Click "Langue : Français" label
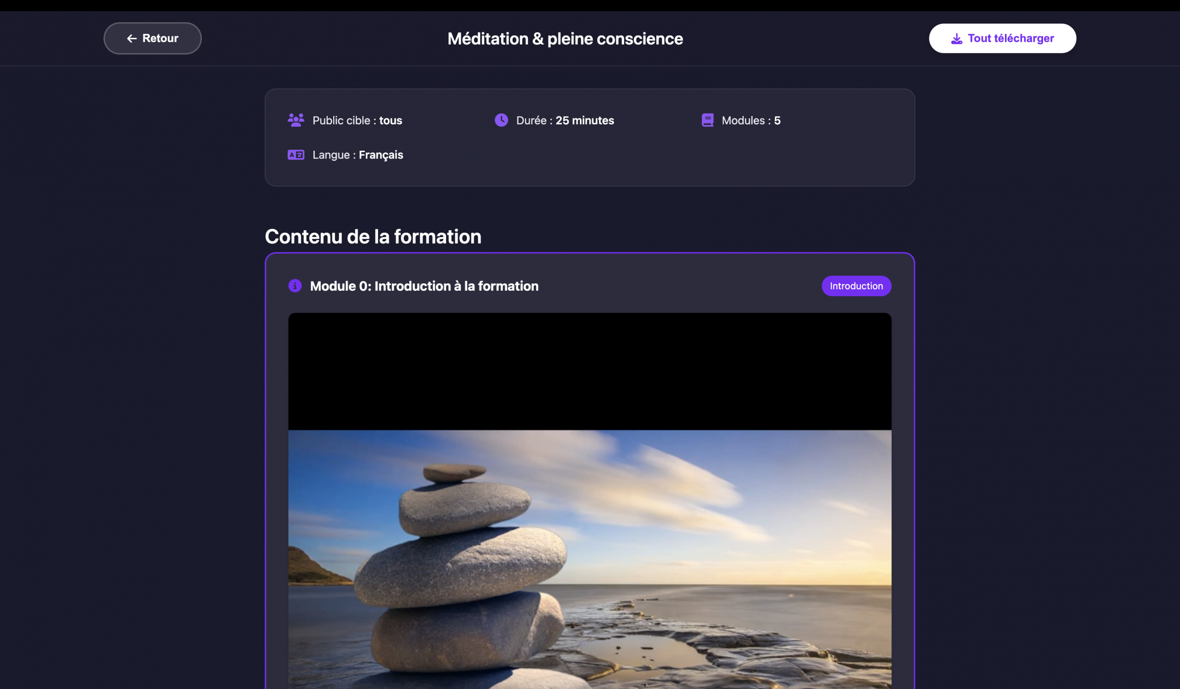This screenshot has height=689, width=1180. (x=357, y=154)
